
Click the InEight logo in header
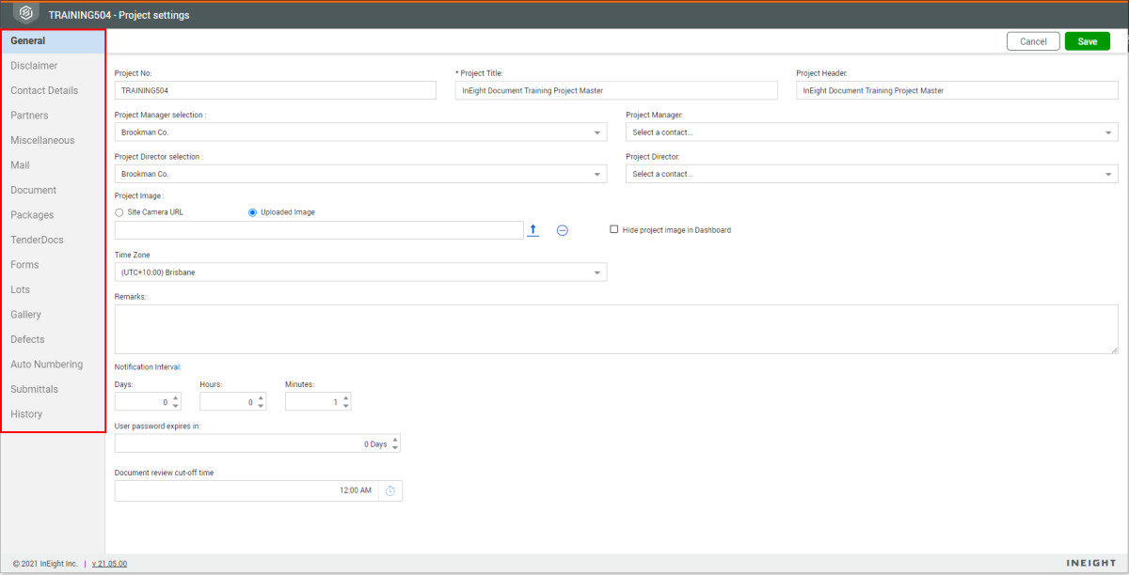tap(26, 14)
